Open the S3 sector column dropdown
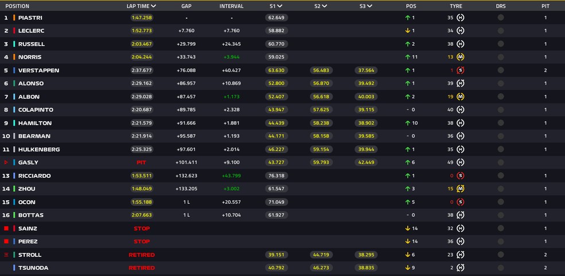 click(369, 6)
